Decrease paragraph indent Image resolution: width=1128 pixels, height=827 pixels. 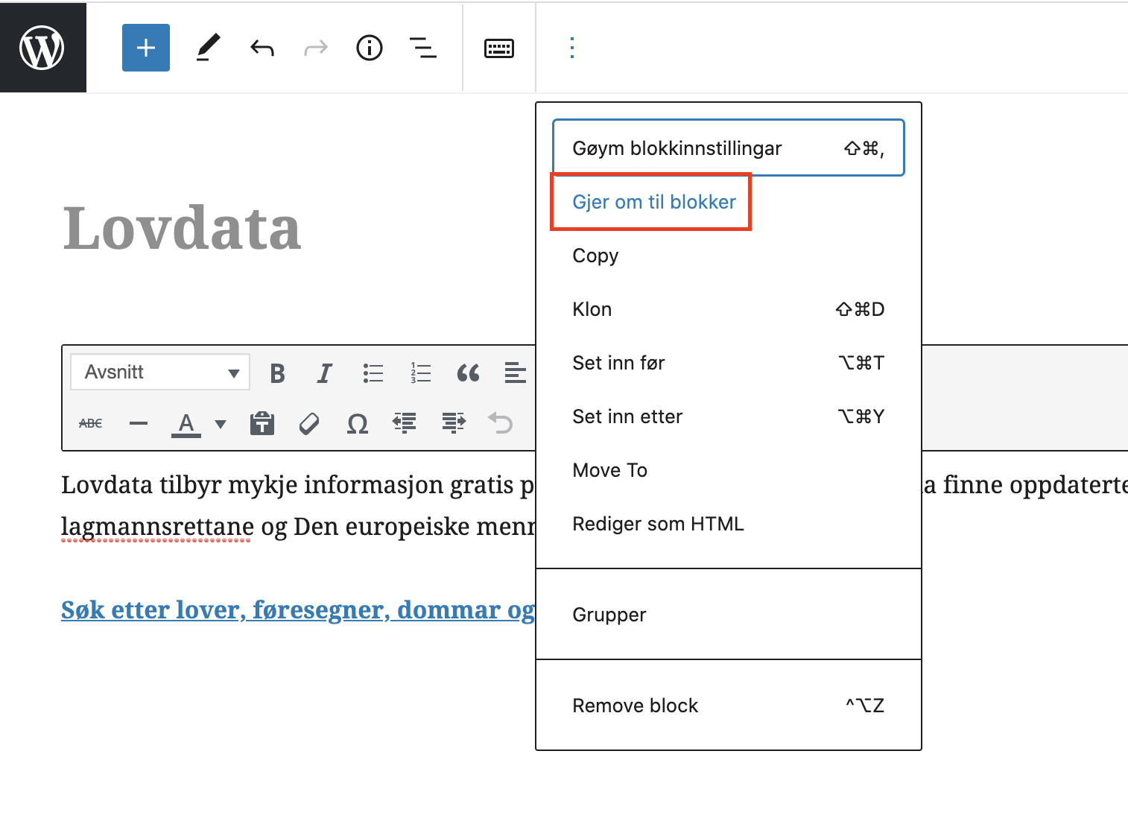click(405, 423)
